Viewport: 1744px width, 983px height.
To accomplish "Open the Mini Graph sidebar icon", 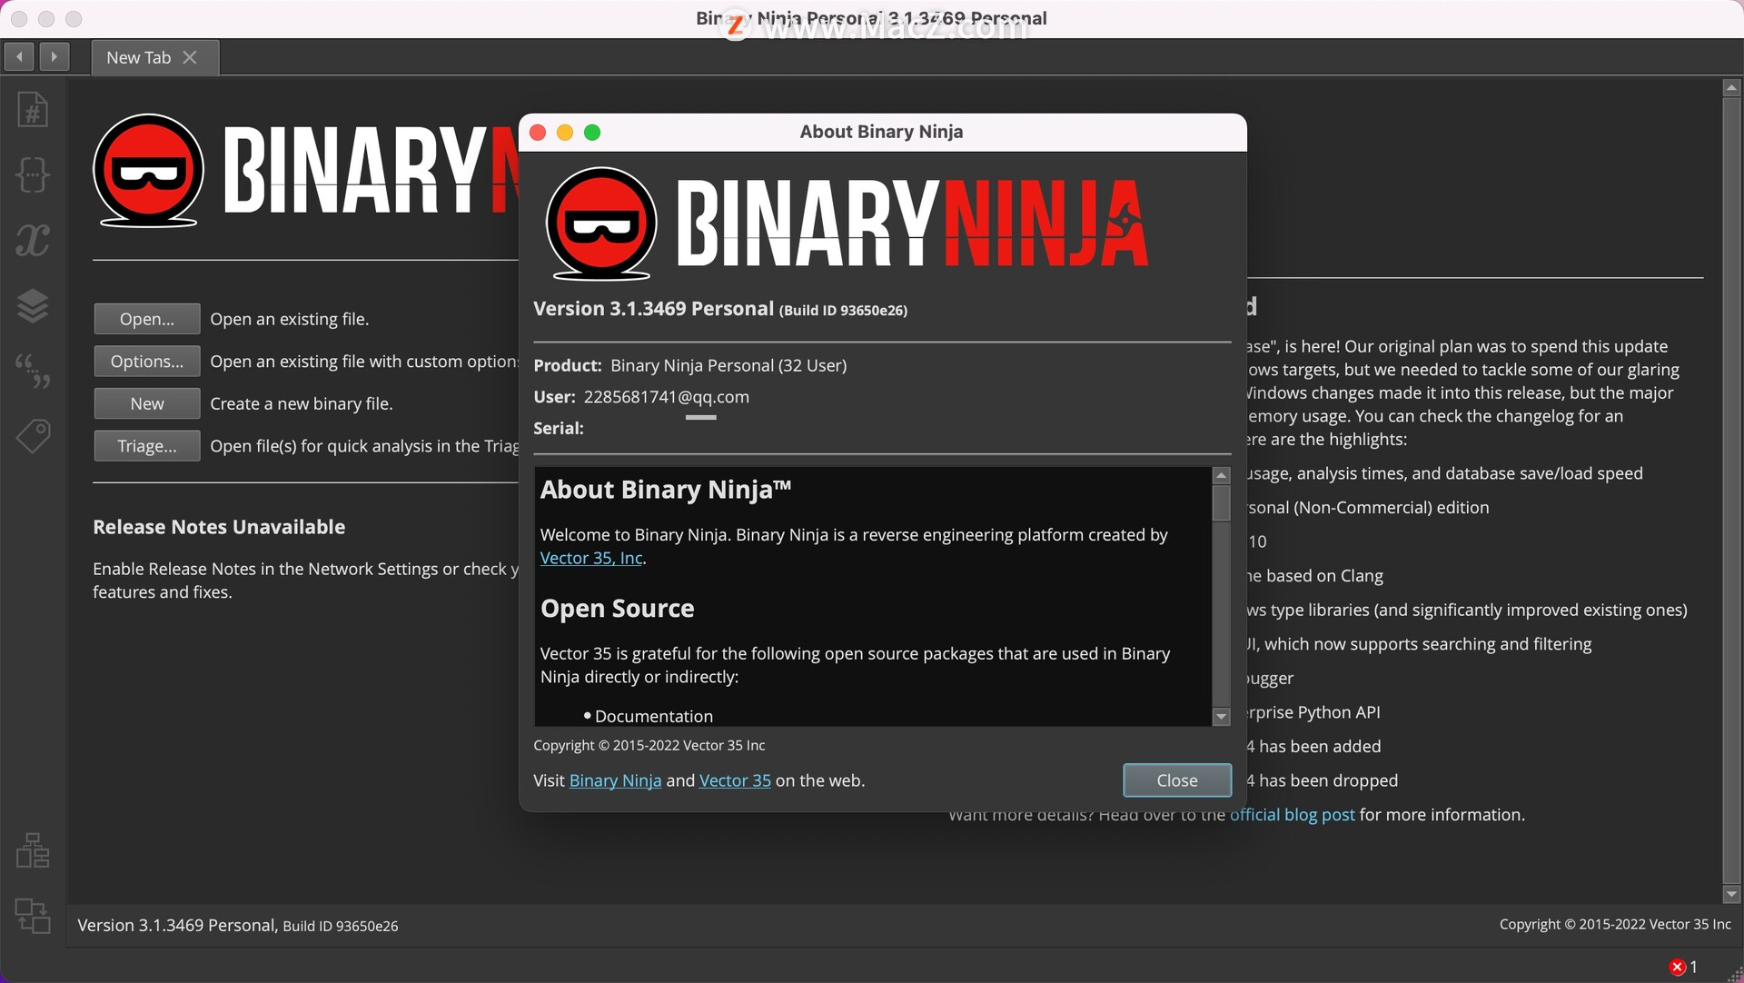I will point(33,850).
